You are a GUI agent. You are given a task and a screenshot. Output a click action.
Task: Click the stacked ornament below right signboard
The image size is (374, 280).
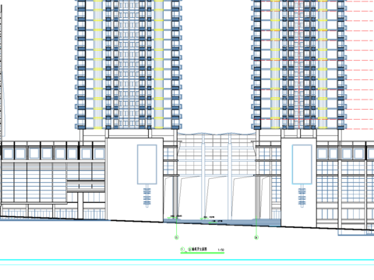(x=302, y=196)
